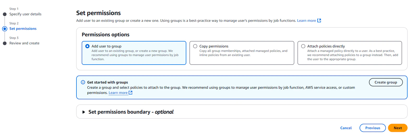
Task: Click the Step 1 progress circle
Action: (x=5, y=14)
